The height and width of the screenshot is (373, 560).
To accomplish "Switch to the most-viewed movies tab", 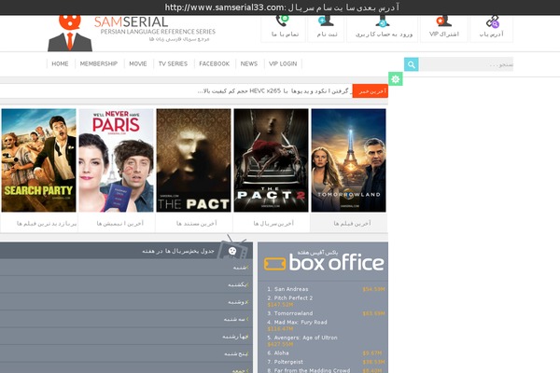I will pos(39,224).
